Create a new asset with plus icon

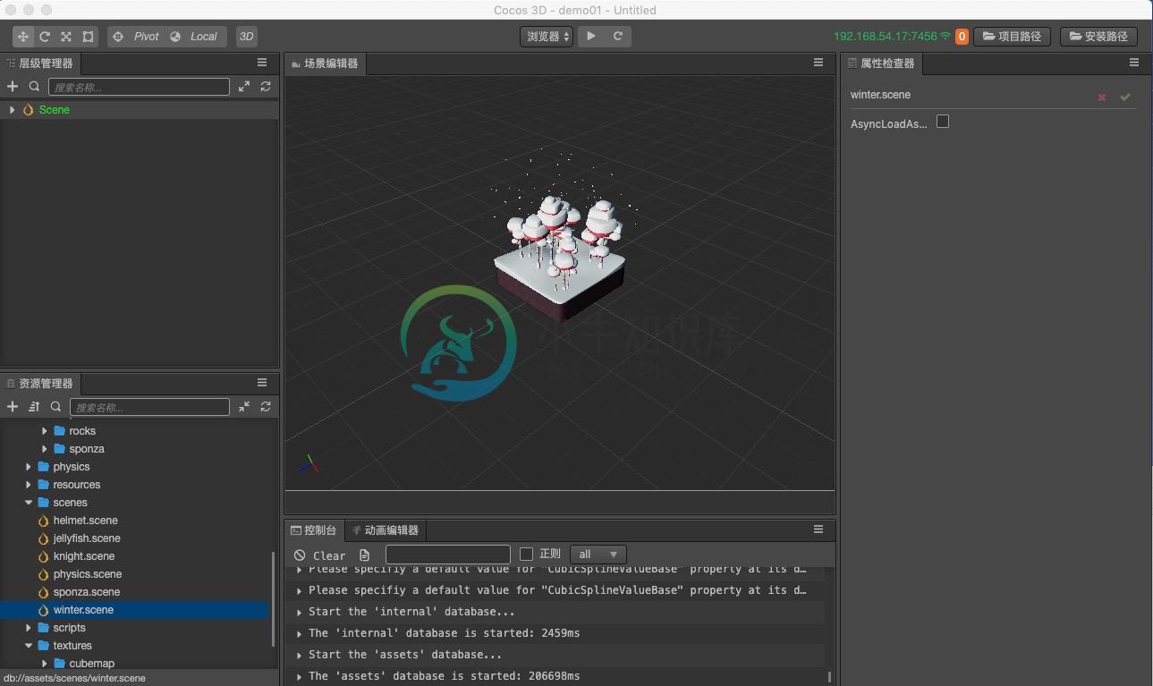[13, 407]
